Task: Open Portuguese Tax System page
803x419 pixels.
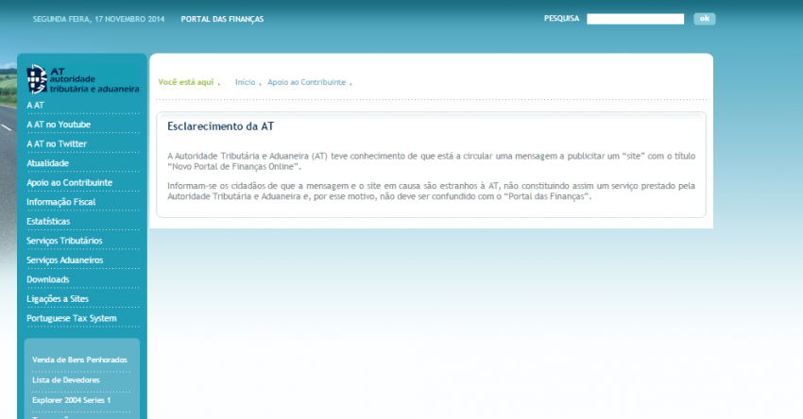Action: click(x=71, y=318)
